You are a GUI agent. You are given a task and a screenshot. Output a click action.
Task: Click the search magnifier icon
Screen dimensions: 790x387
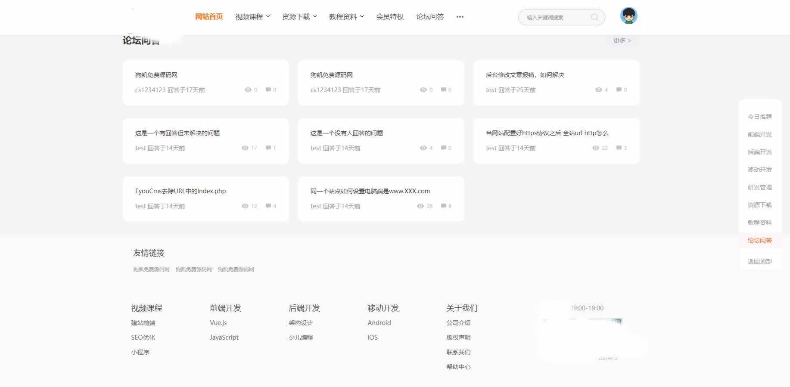pos(594,17)
